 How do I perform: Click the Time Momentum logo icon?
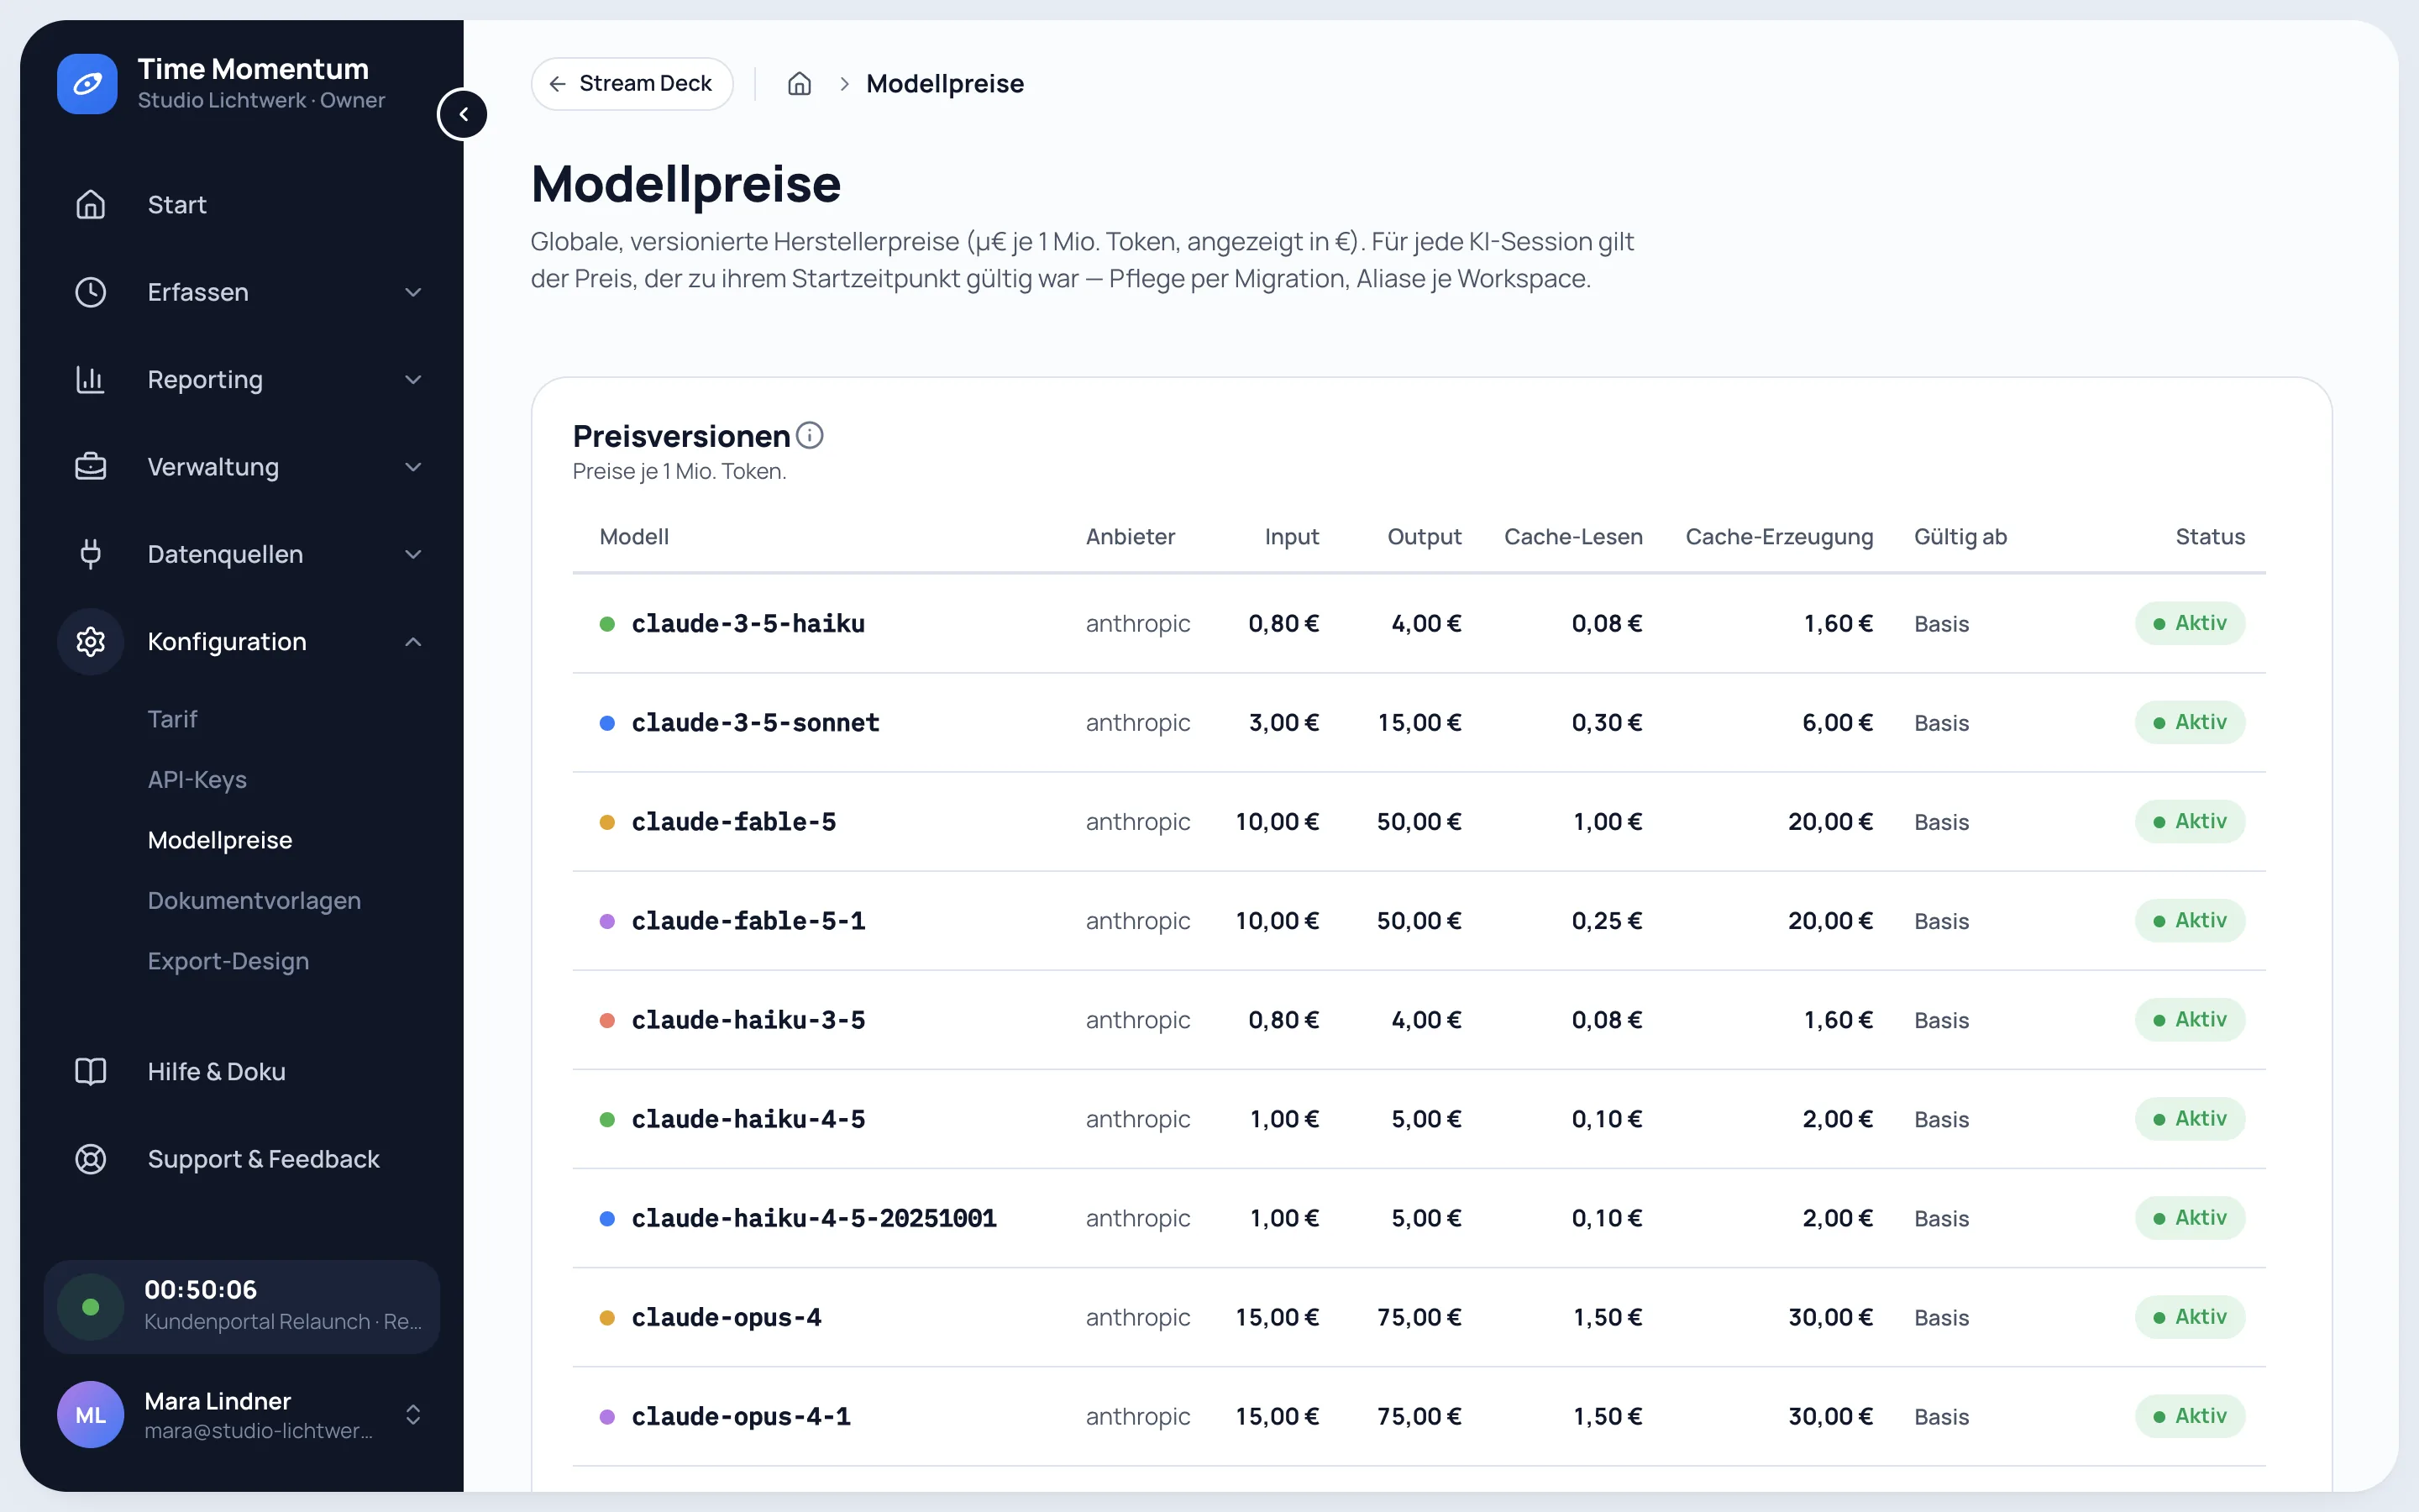point(88,84)
